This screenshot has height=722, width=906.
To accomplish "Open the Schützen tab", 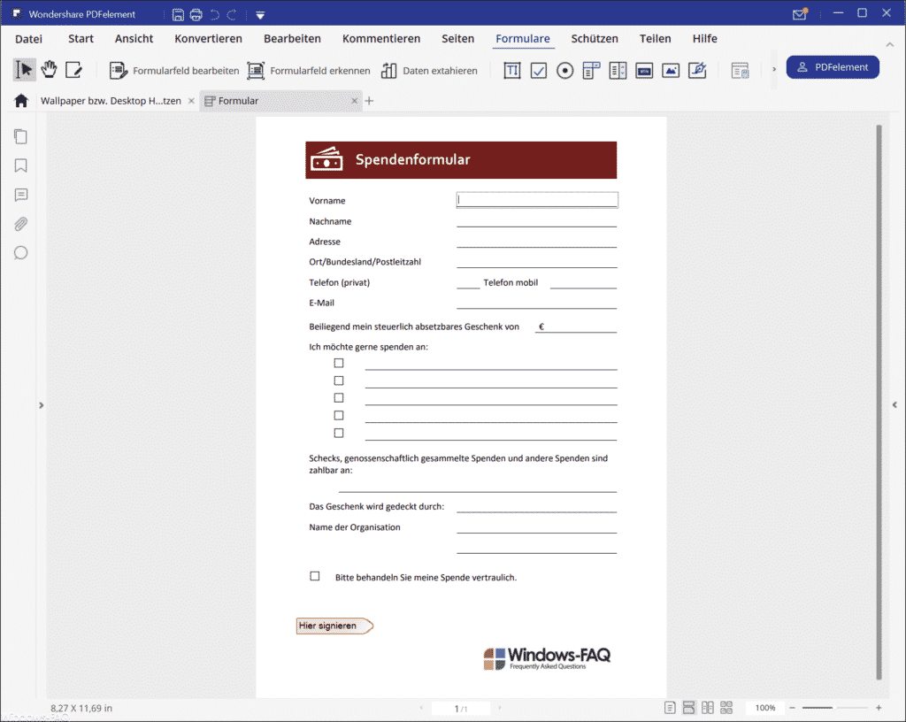I will 594,39.
